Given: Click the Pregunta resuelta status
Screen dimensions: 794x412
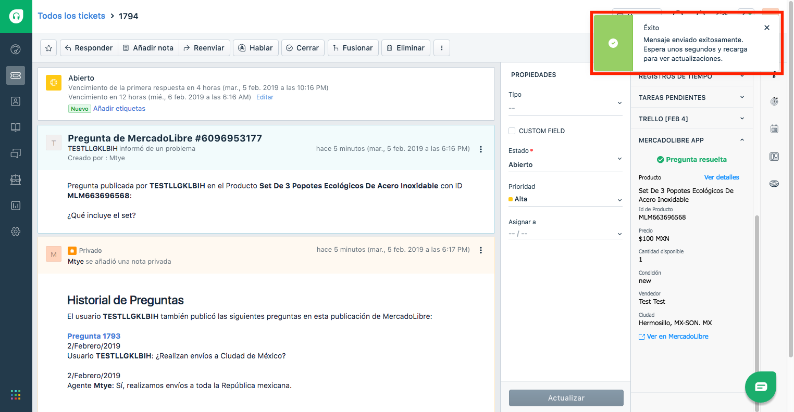Looking at the screenshot, I should coord(691,160).
